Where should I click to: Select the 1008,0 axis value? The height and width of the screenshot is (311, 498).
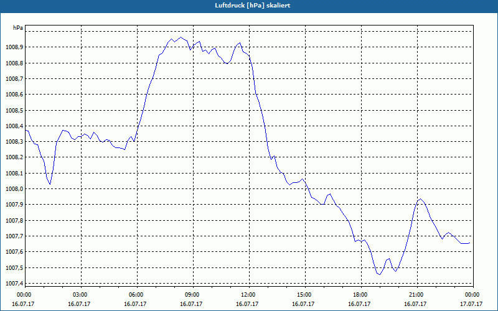[x=14, y=189]
